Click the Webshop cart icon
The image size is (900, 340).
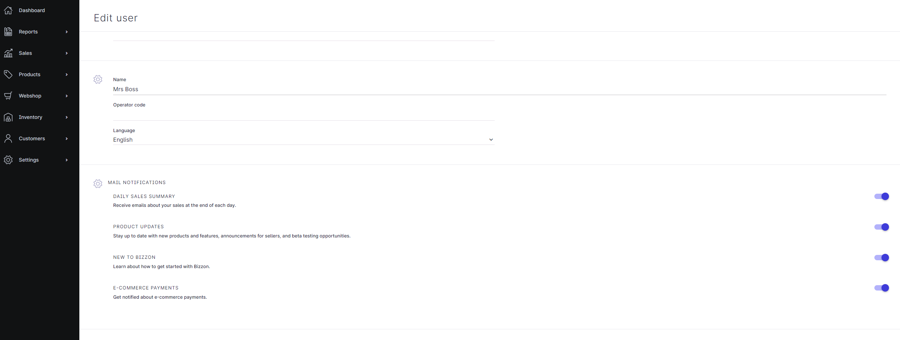point(8,96)
